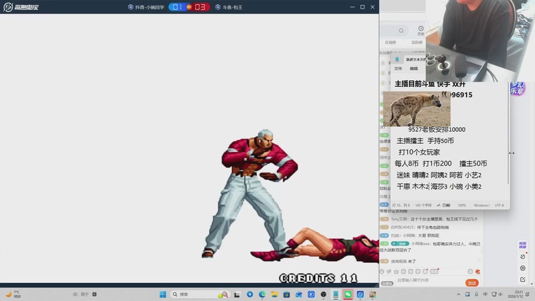Viewport: 535px width, 301px height.
Task: Click the weather widget in taskbar
Action: (13, 294)
